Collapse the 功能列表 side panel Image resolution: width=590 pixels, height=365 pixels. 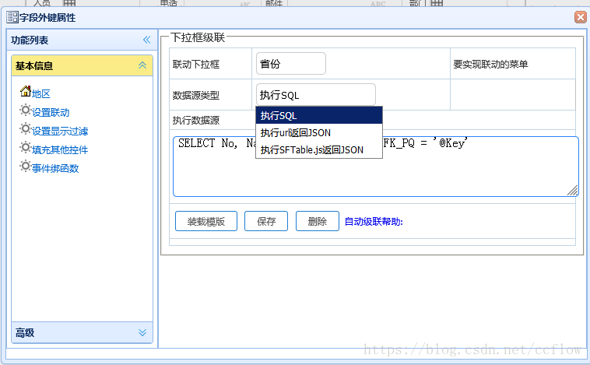pyautogui.click(x=147, y=40)
